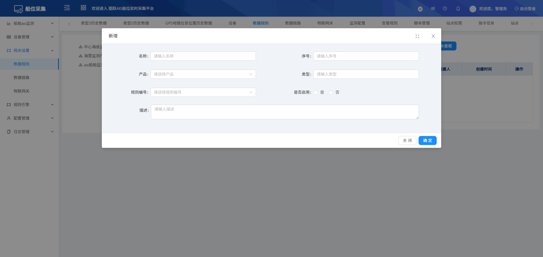Screen dimensions: 543x257
Task: Click the notification bell icon
Action: pos(458,9)
